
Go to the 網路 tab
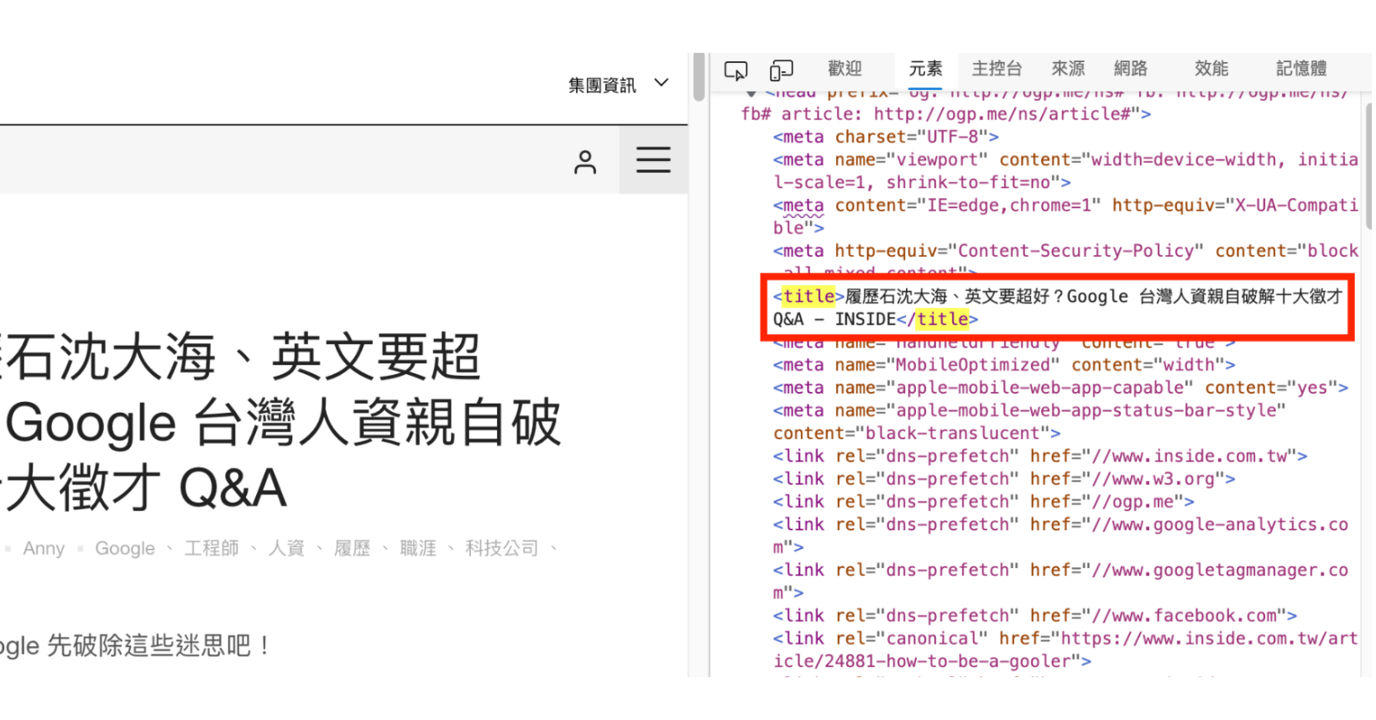1130,69
